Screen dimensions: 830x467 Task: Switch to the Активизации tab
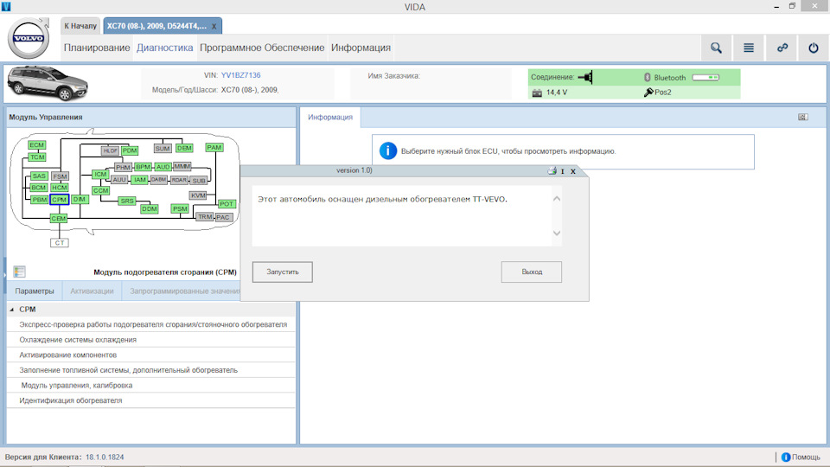(93, 291)
